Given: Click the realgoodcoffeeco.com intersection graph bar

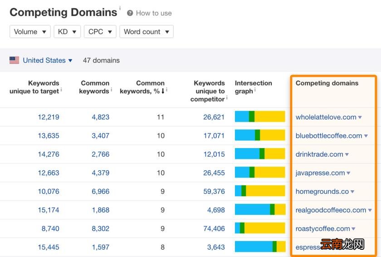Looking at the screenshot, I should 260,209.
